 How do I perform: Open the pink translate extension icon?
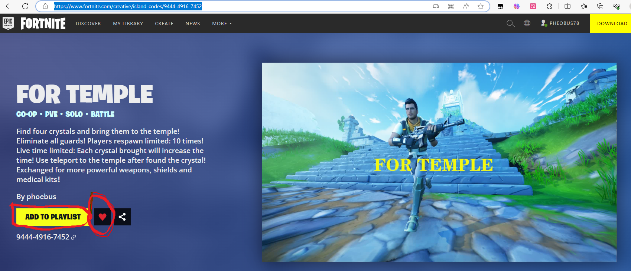(533, 6)
